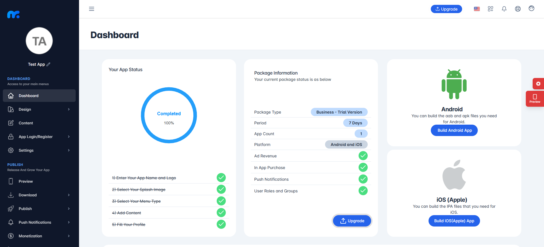
Task: Click the Add Content step checkmark
Action: coord(221,213)
